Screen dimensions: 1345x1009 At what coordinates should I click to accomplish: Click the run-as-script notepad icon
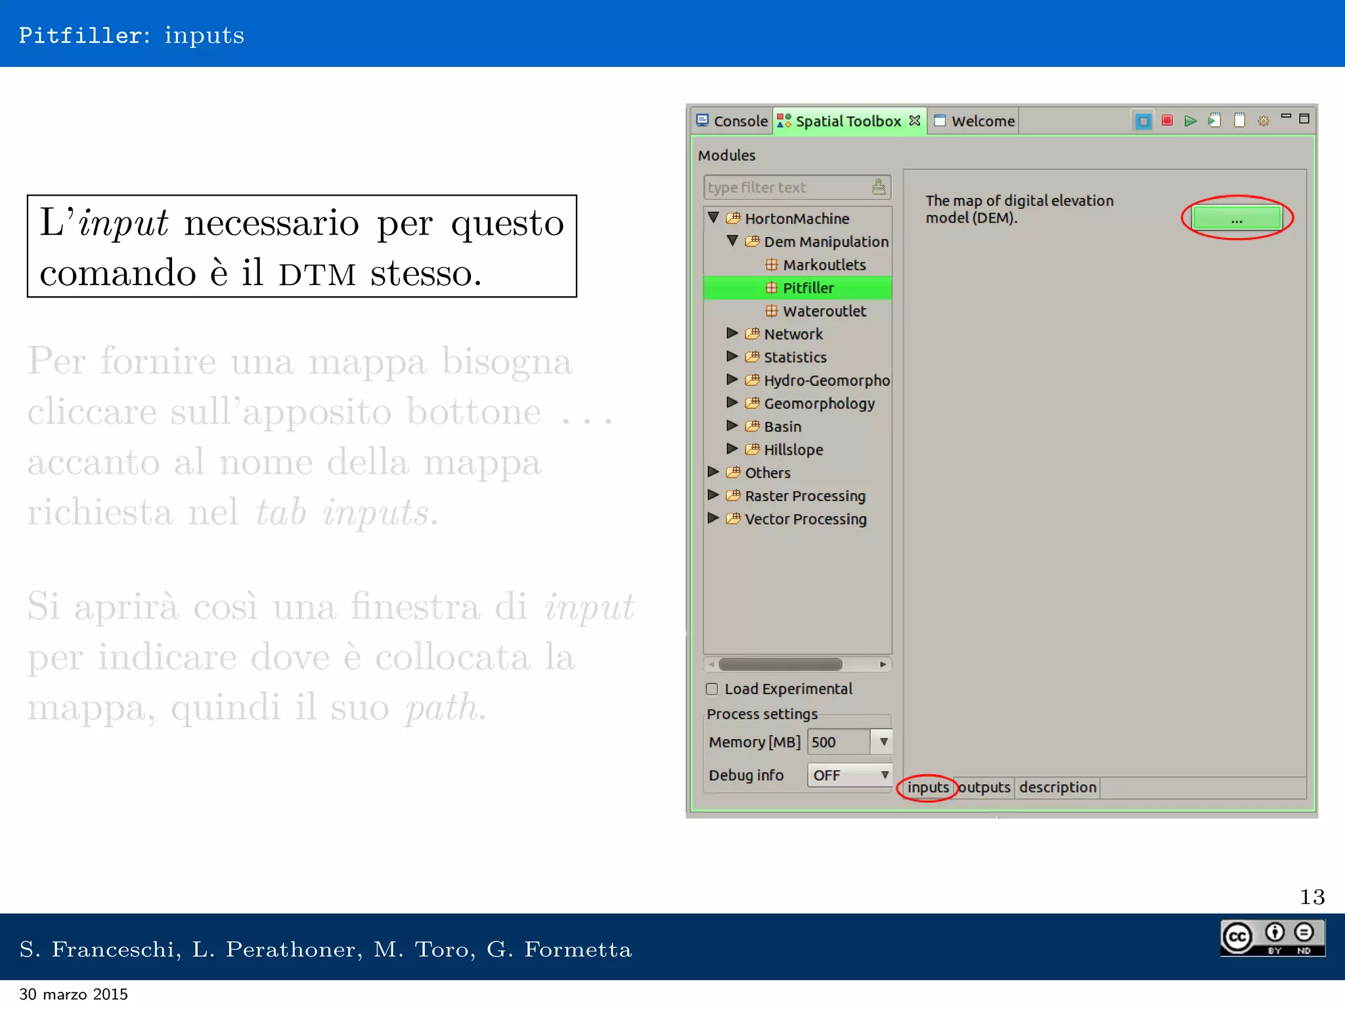pos(1214,120)
